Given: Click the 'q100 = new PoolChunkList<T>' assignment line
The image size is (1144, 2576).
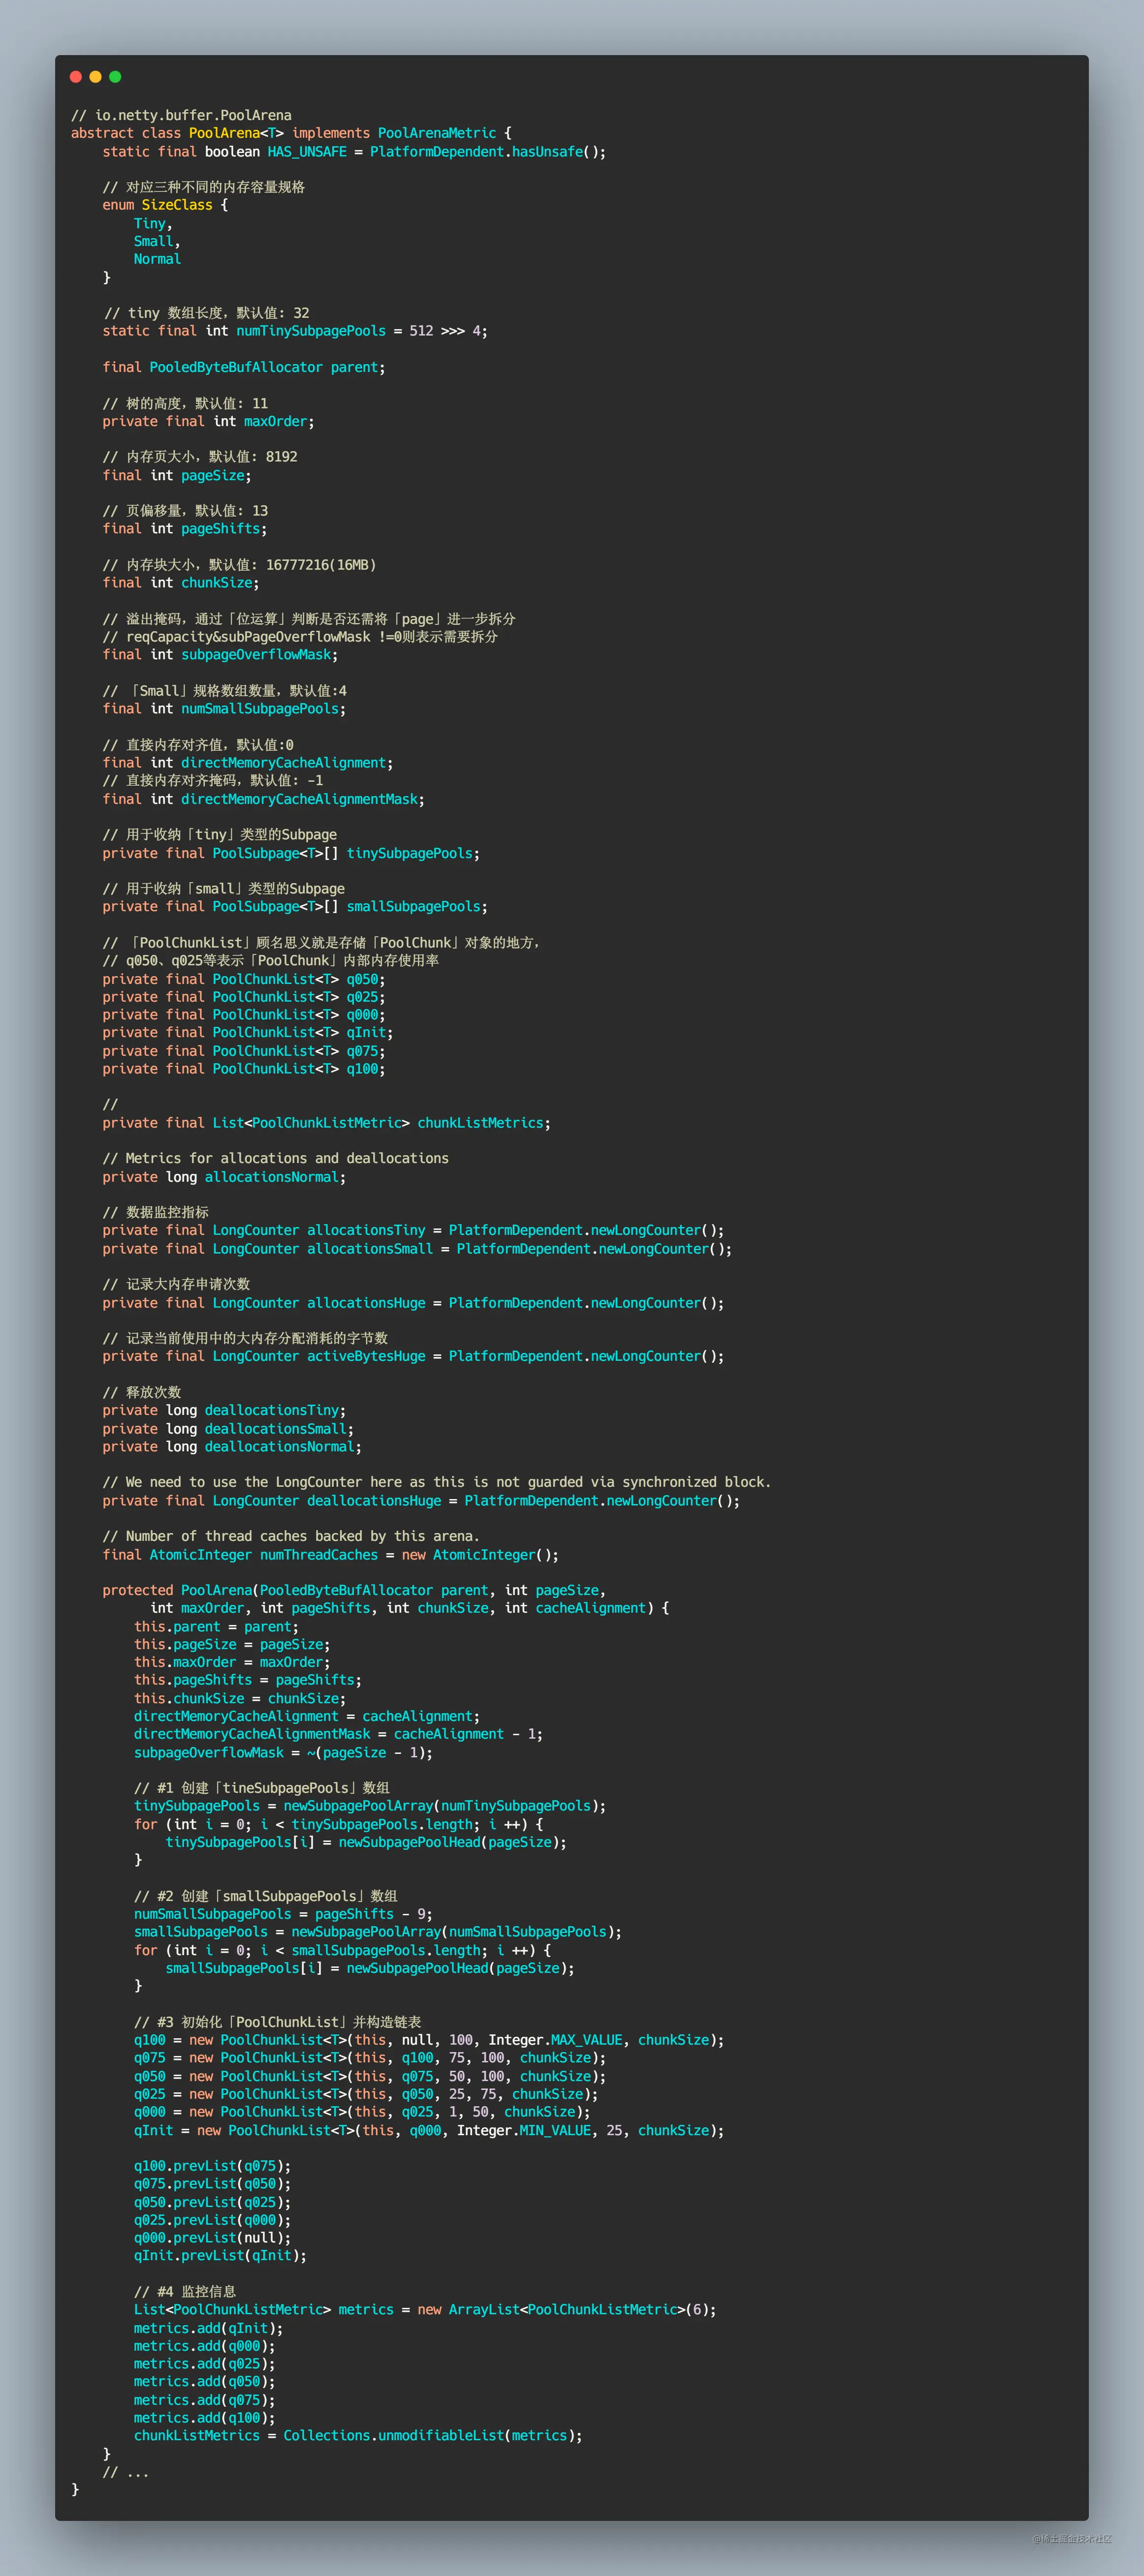Looking at the screenshot, I should [x=429, y=2040].
